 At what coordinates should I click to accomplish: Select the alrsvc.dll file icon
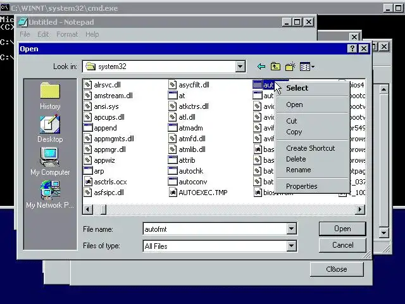pyautogui.click(x=88, y=85)
